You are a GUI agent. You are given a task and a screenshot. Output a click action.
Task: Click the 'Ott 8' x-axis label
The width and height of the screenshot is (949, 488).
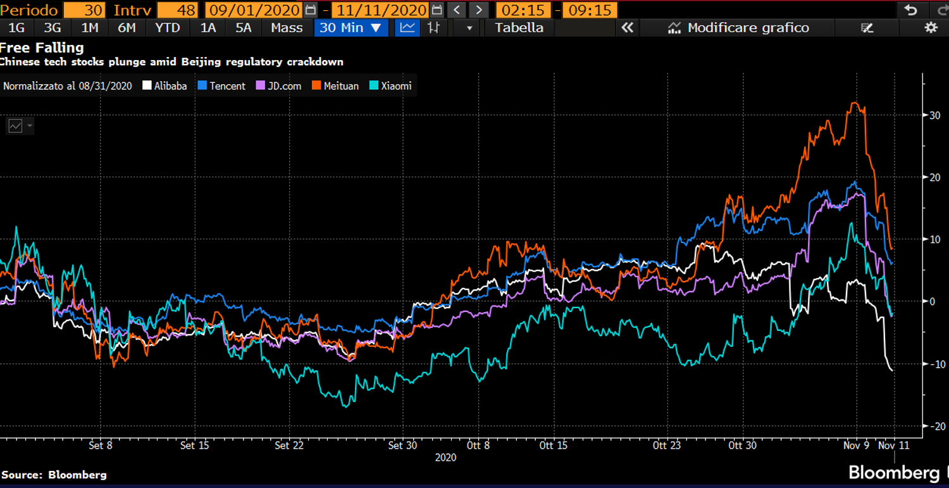[478, 446]
